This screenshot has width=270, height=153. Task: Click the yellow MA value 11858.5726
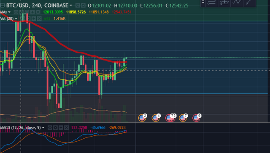(76, 12)
